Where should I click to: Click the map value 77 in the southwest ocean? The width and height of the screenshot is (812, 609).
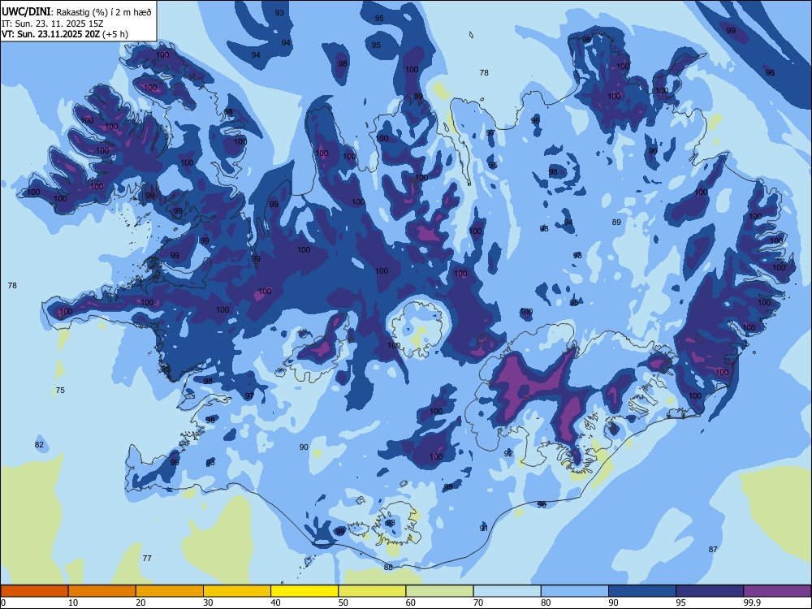point(147,558)
